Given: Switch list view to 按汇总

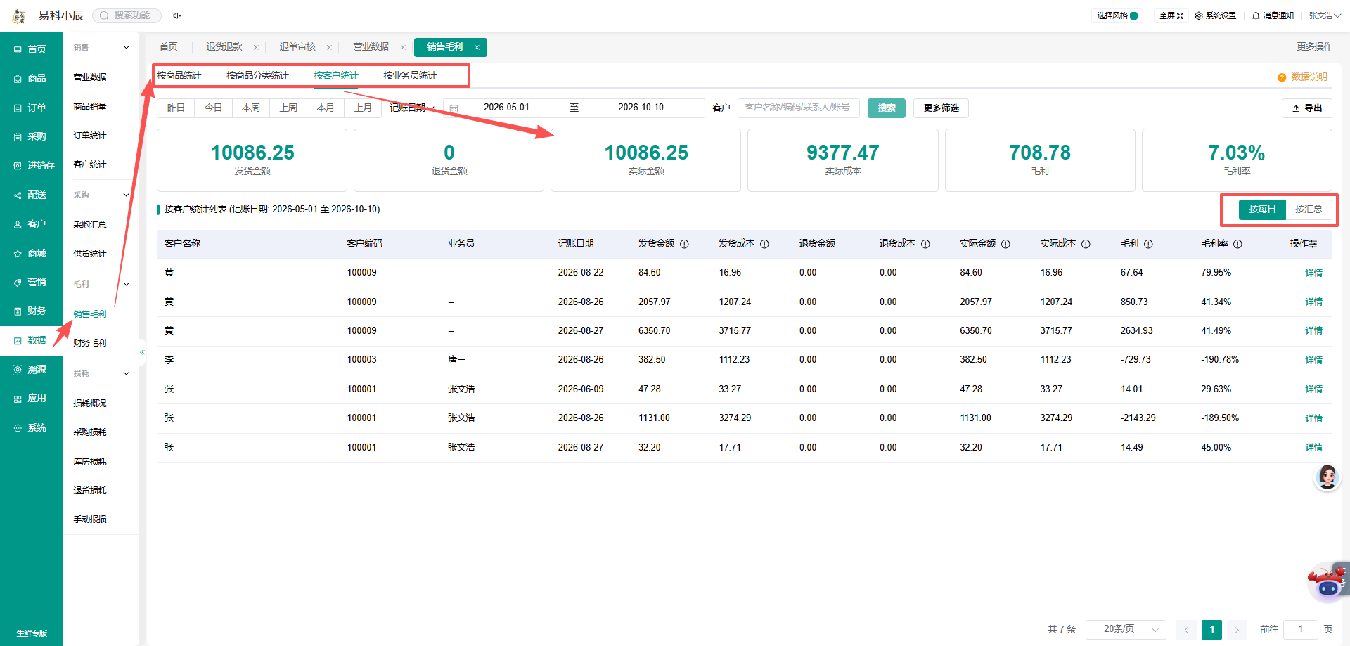Looking at the screenshot, I should (x=1309, y=209).
